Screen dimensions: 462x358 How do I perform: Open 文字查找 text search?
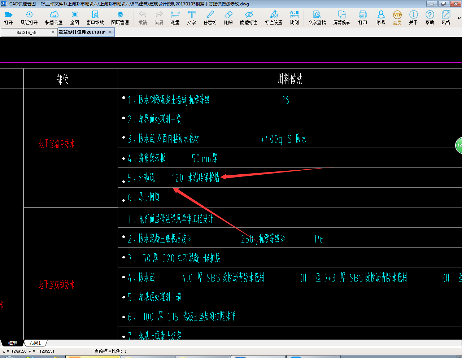[317, 17]
